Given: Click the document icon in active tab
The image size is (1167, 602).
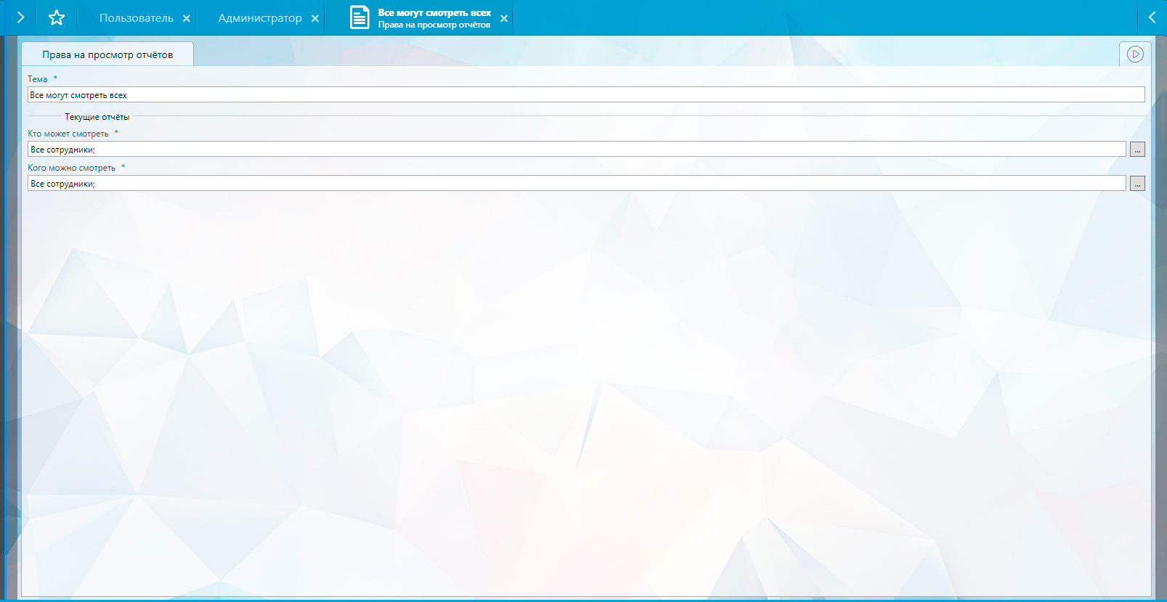Looking at the screenshot, I should click(x=359, y=17).
